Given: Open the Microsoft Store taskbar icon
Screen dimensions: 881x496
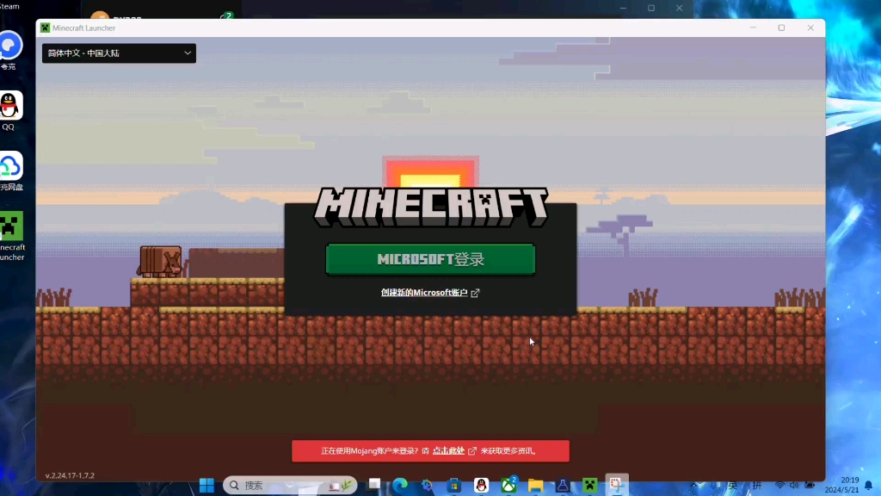Looking at the screenshot, I should pyautogui.click(x=454, y=485).
